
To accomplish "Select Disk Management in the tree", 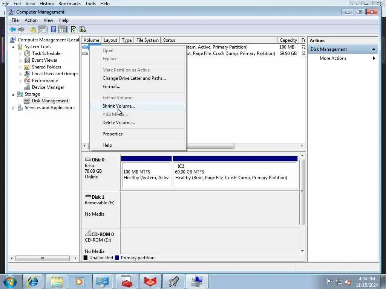I will tap(50, 101).
